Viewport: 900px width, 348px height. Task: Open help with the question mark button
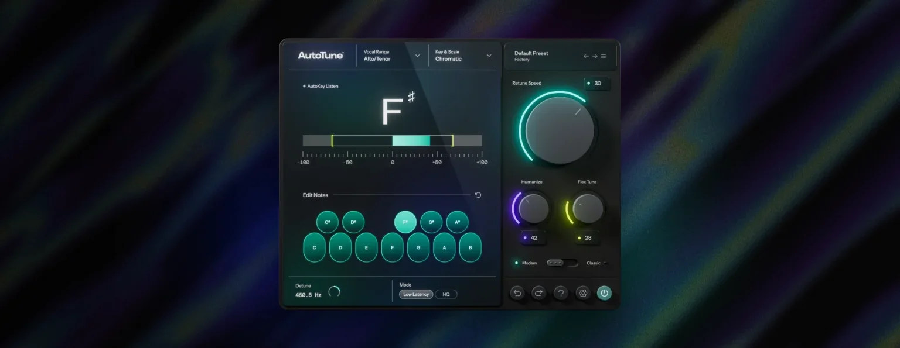(561, 293)
